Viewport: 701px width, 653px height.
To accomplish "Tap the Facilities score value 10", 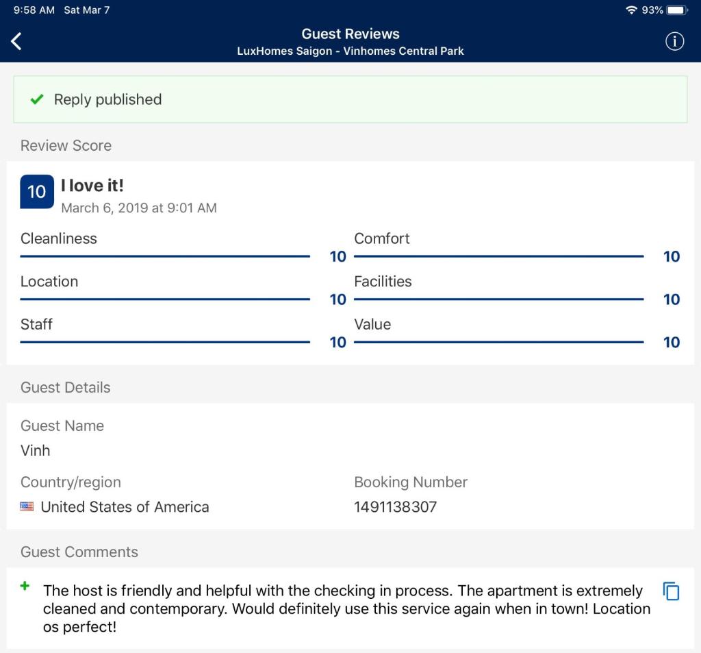I will click(672, 299).
